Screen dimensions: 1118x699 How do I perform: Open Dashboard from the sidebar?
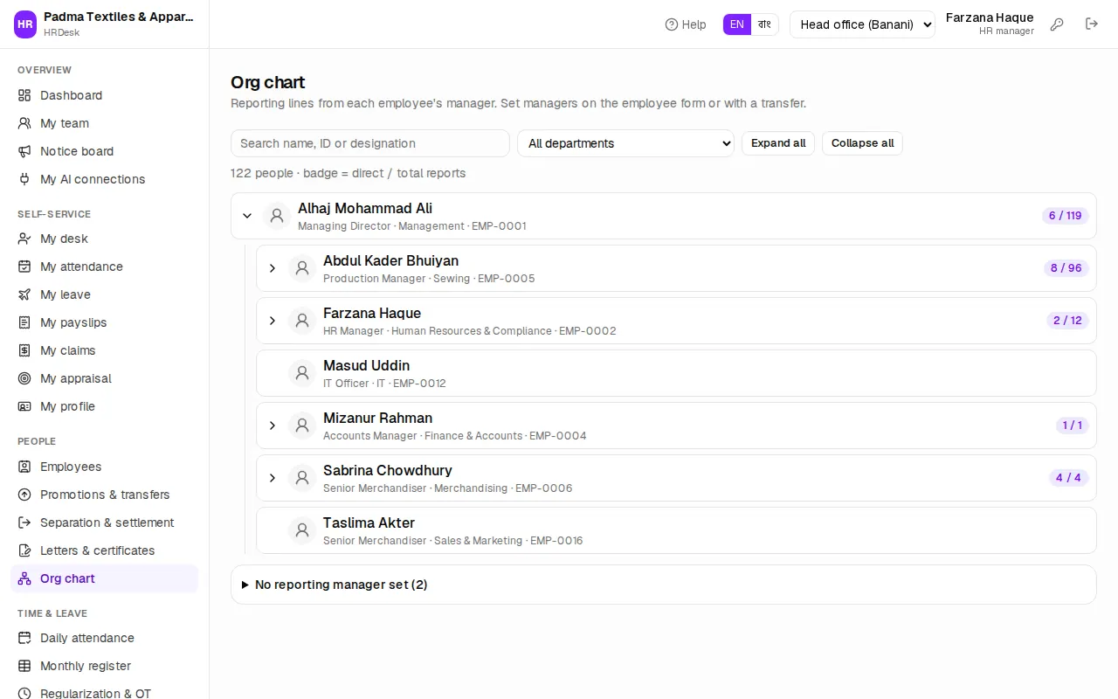(x=105, y=95)
